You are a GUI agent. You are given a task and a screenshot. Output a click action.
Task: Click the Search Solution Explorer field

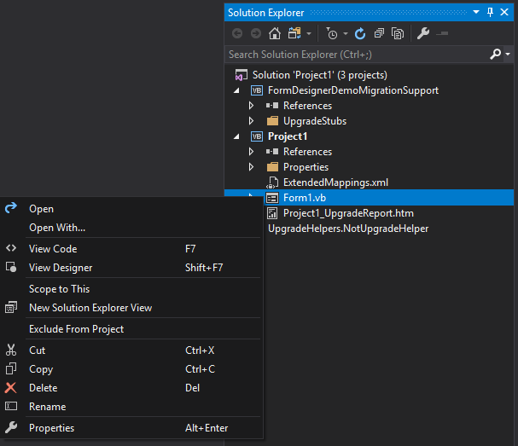point(357,55)
